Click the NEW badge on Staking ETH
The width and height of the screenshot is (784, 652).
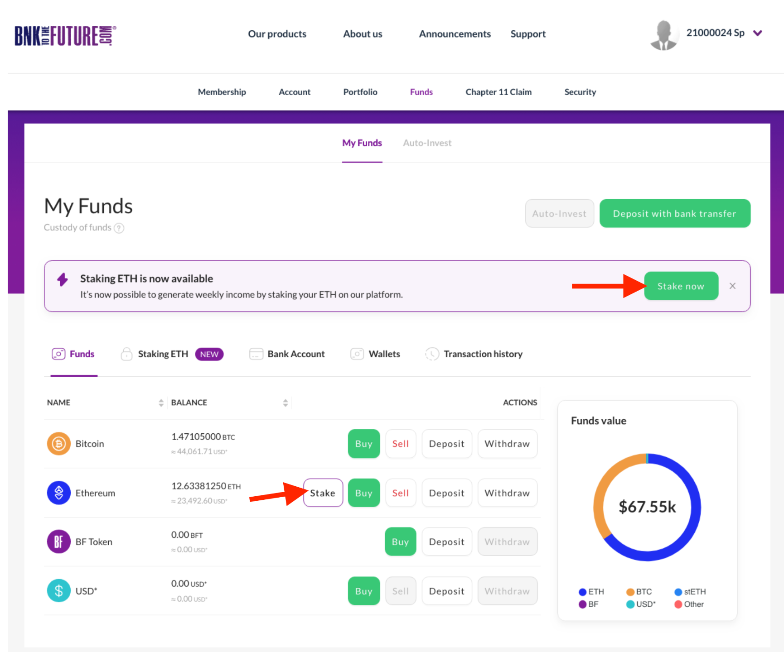click(209, 354)
